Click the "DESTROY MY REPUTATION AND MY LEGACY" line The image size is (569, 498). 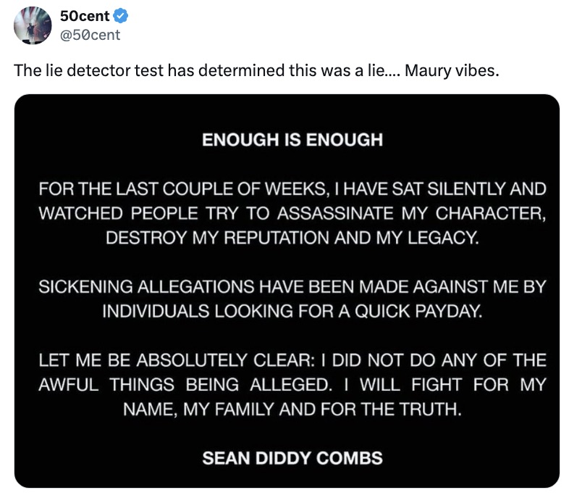tap(292, 238)
